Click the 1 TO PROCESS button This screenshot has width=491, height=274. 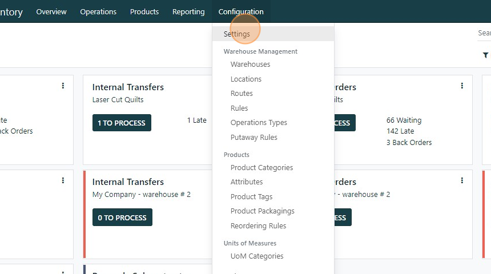(122, 123)
